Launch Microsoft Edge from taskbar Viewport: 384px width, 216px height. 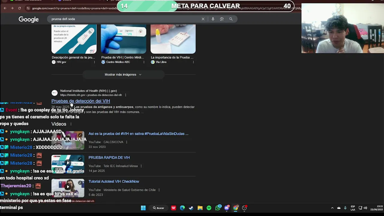pos(182,208)
